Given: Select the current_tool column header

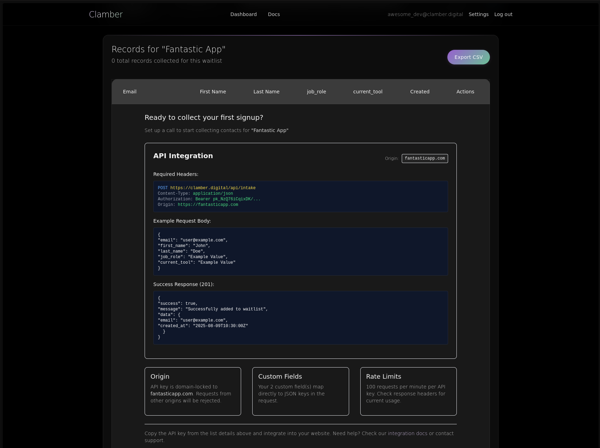Looking at the screenshot, I should click(x=367, y=92).
